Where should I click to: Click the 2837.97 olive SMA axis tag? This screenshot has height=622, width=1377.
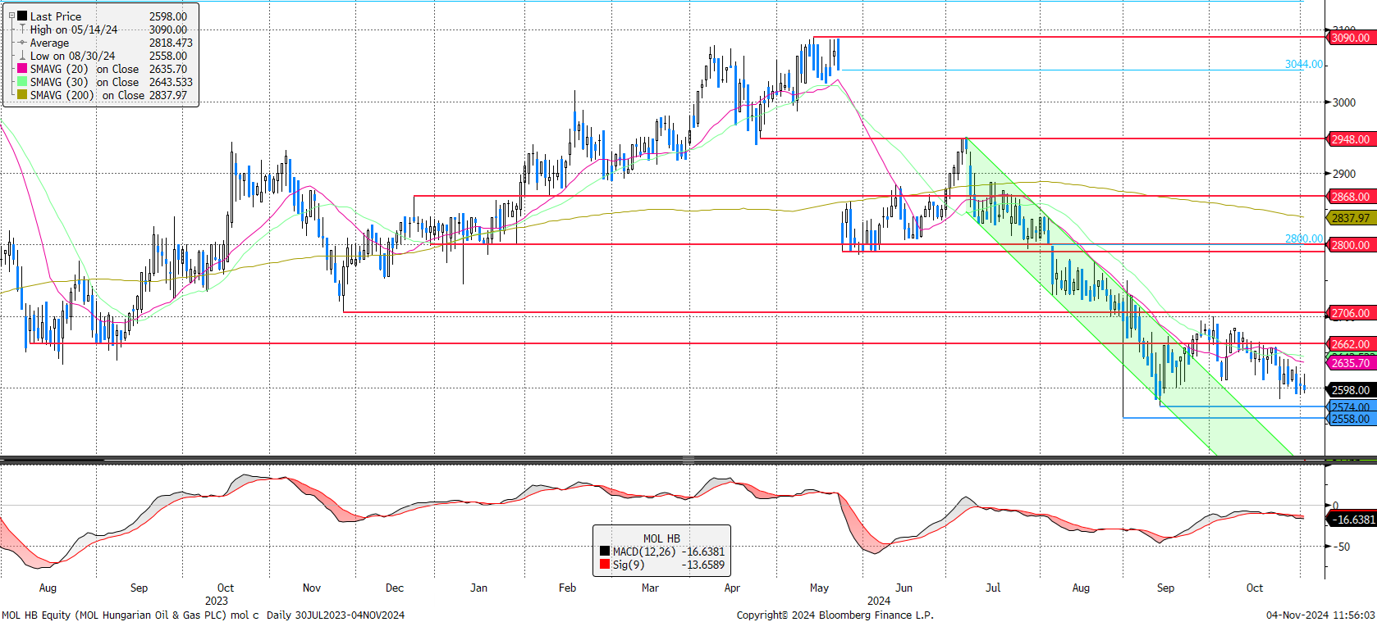click(1350, 218)
